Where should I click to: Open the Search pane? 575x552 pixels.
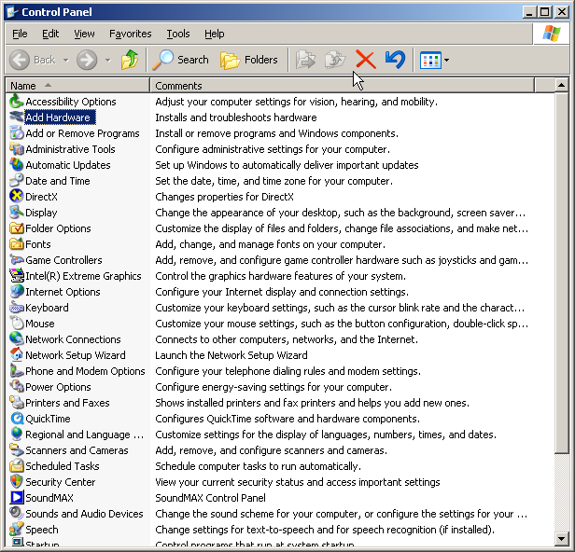(180, 60)
